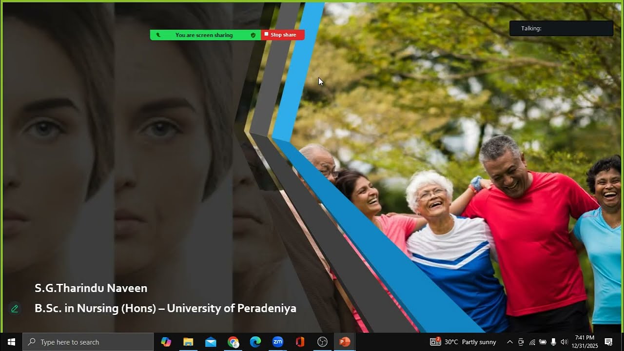Screen dimensions: 624x351
Task: Click the taskbar search box
Action: click(x=88, y=342)
